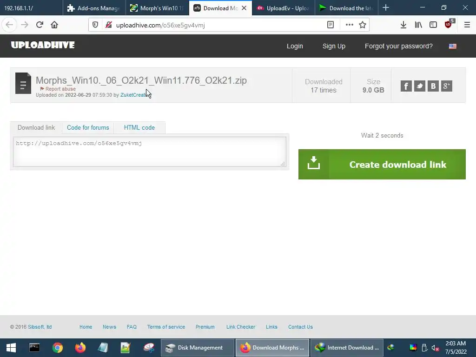The width and height of the screenshot is (476, 357).
Task: Open Sibsoft, ltd footer link
Action: (x=40, y=327)
